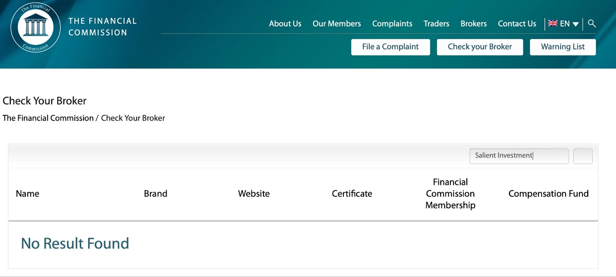Focus the Salient Investment search field
Image resolution: width=616 pixels, height=277 pixels.
(519, 156)
